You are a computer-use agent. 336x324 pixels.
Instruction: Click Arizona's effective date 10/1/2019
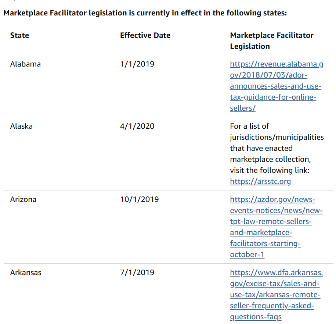[x=139, y=199]
